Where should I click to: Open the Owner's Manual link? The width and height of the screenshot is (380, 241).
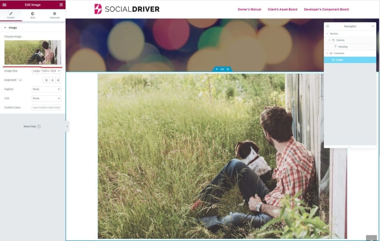pos(249,9)
